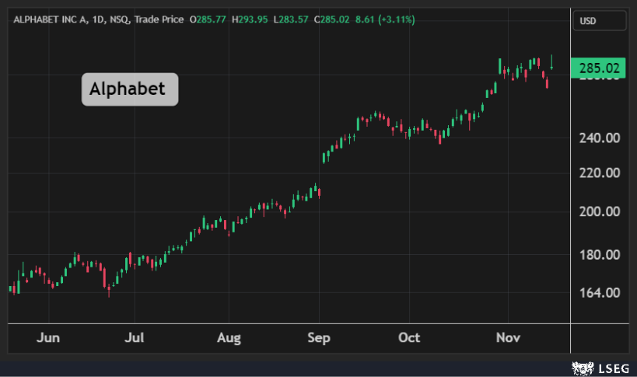Click the Jul label on time axis
Viewport: 637px width, 377px height.
[x=135, y=338]
